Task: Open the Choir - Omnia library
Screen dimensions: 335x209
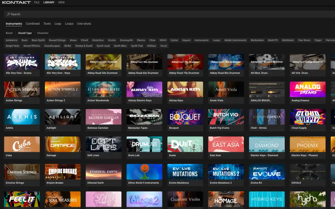Action: pos(267,120)
